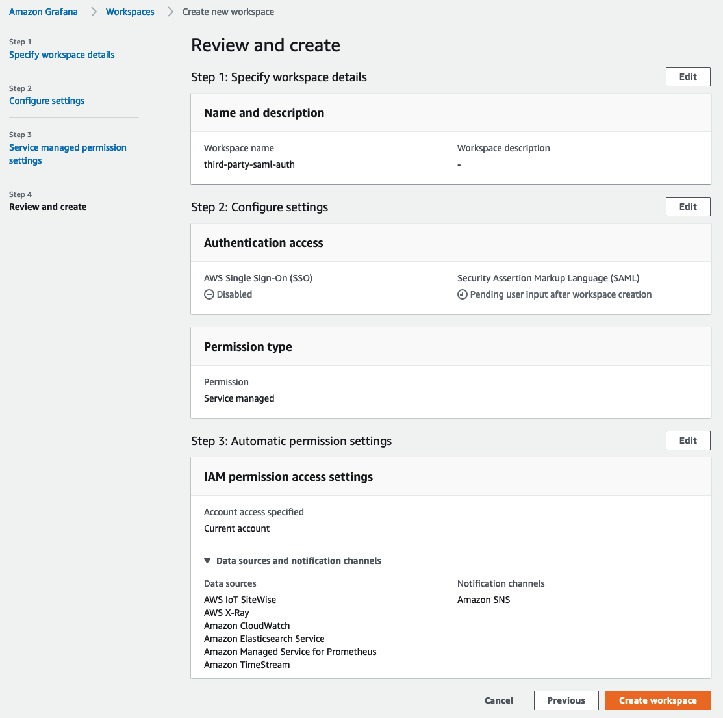Click the Permission type header
This screenshot has width=723, height=718.
[x=248, y=347]
